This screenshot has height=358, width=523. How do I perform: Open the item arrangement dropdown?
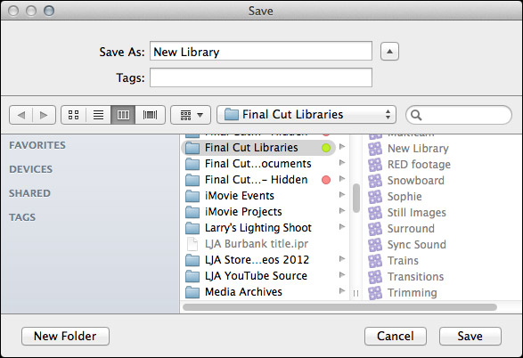(191, 115)
